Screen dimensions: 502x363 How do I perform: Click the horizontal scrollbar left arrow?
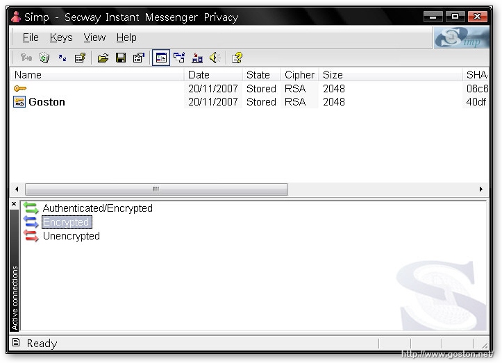click(x=17, y=189)
